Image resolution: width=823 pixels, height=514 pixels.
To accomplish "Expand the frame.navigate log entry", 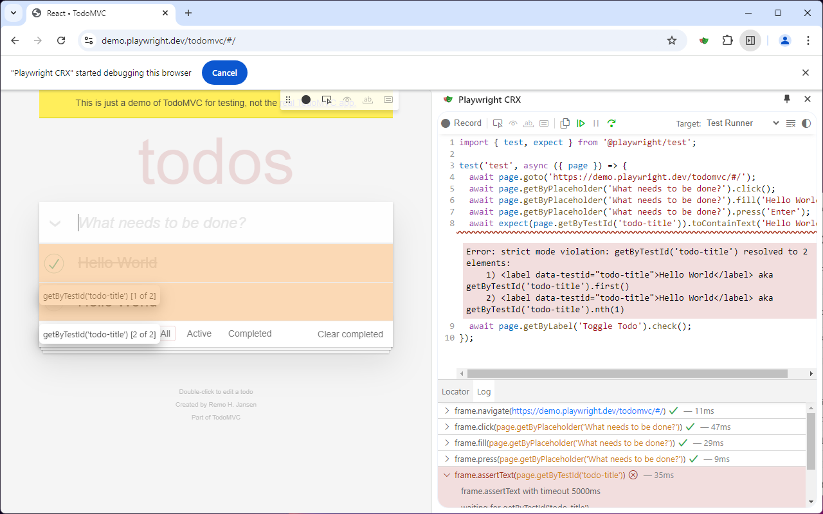I will (447, 411).
